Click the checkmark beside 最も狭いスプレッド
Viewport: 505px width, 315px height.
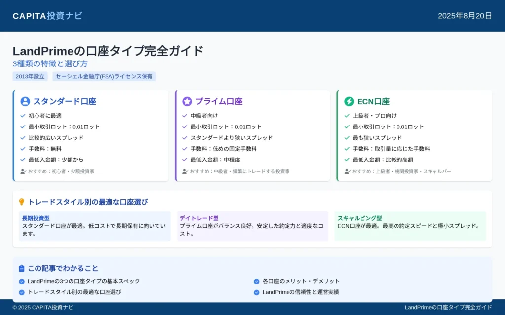coord(347,138)
